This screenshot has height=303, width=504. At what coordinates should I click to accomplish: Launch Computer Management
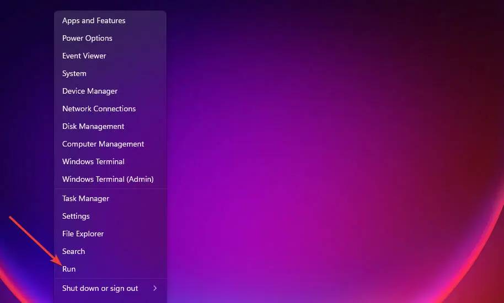pos(103,144)
